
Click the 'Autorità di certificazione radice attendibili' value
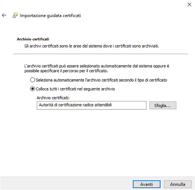[x=75, y=105]
